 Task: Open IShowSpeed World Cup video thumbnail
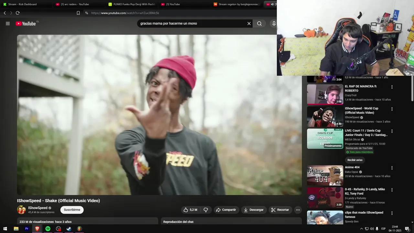click(x=325, y=116)
